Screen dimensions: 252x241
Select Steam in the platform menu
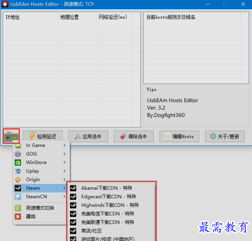coord(40,188)
